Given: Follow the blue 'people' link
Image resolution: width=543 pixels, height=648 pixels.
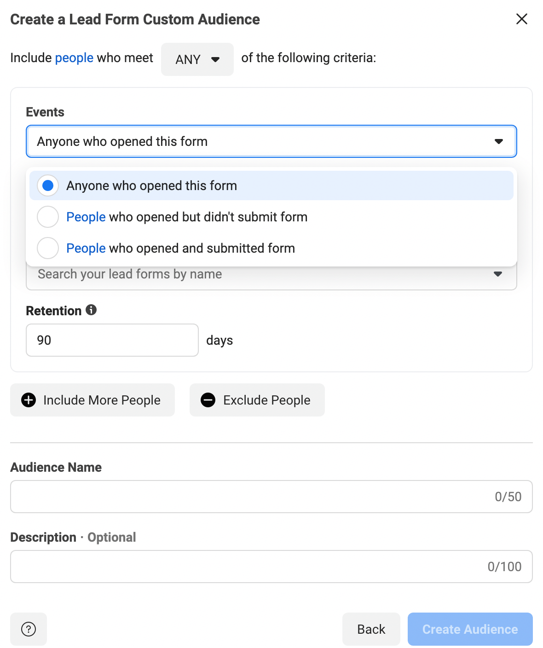Looking at the screenshot, I should tap(74, 58).
